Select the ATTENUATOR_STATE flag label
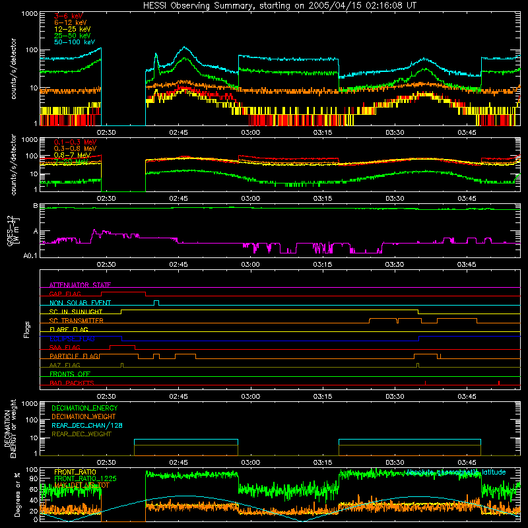 coord(80,285)
